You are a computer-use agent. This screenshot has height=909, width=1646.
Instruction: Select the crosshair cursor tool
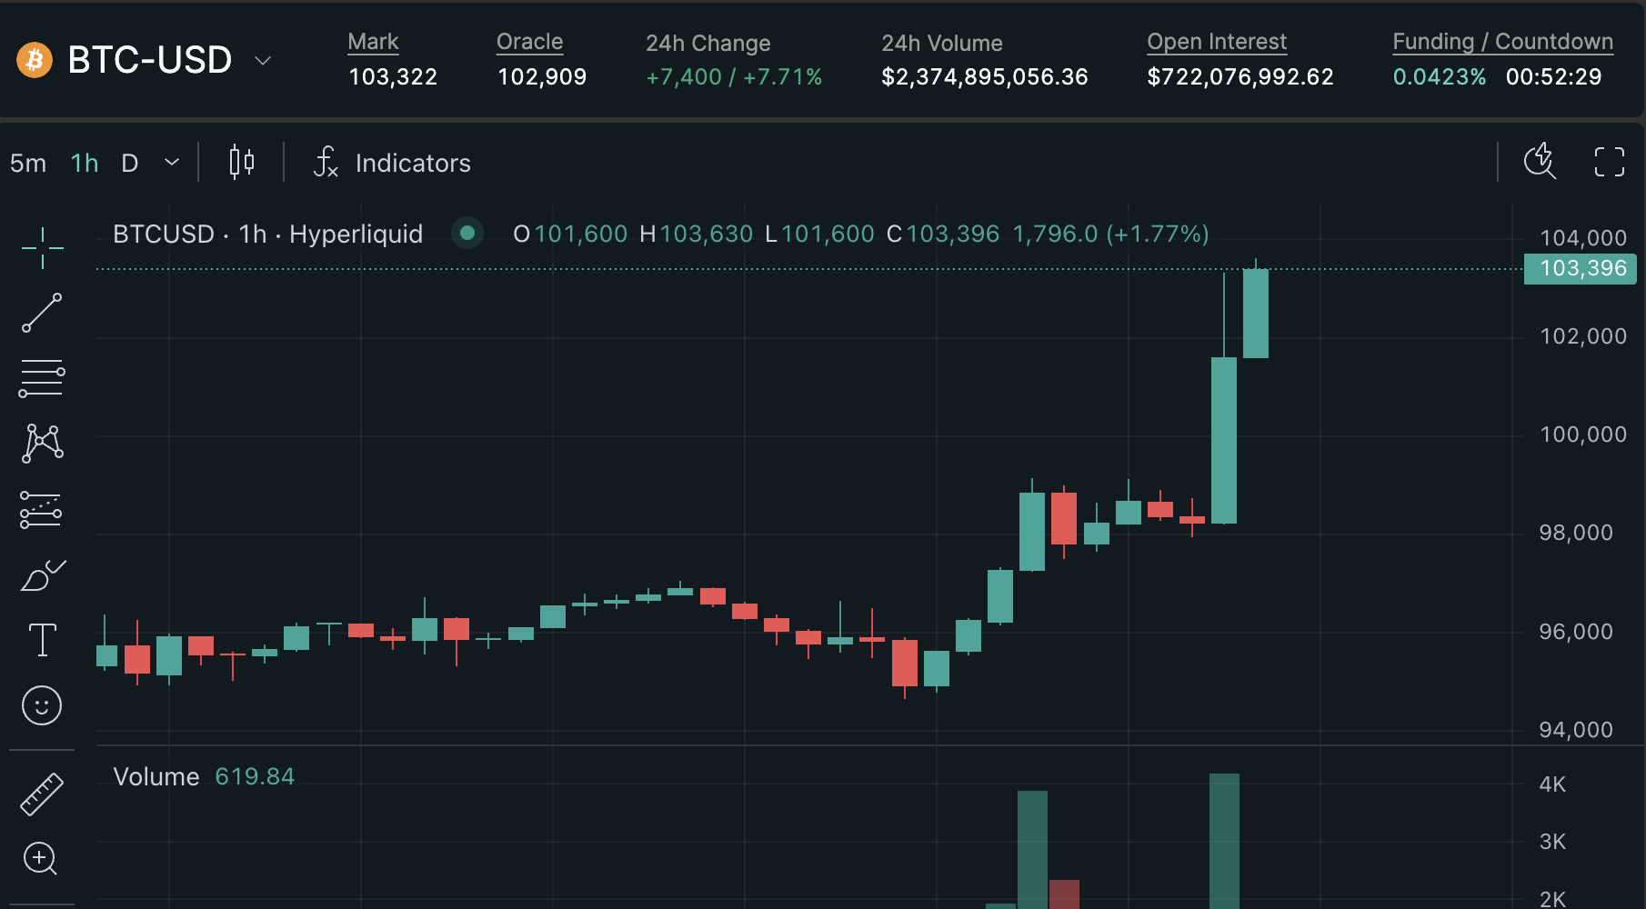42,248
